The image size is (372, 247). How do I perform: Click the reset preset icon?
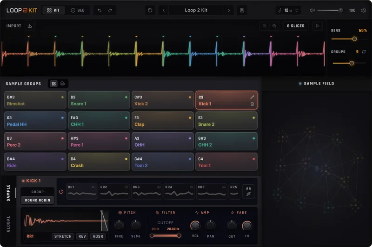click(x=150, y=10)
